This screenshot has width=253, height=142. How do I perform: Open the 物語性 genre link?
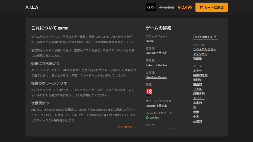197,58
